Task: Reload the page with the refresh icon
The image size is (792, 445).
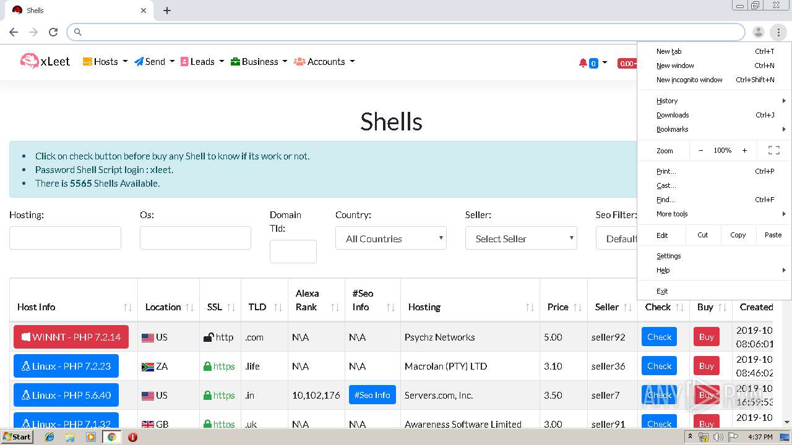Action: click(53, 32)
